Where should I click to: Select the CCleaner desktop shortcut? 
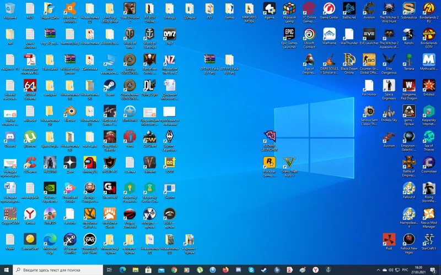coord(30,162)
